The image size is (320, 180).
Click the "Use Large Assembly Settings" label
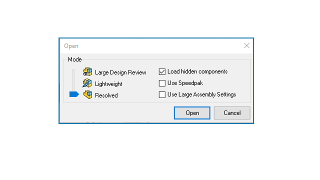[x=201, y=94]
